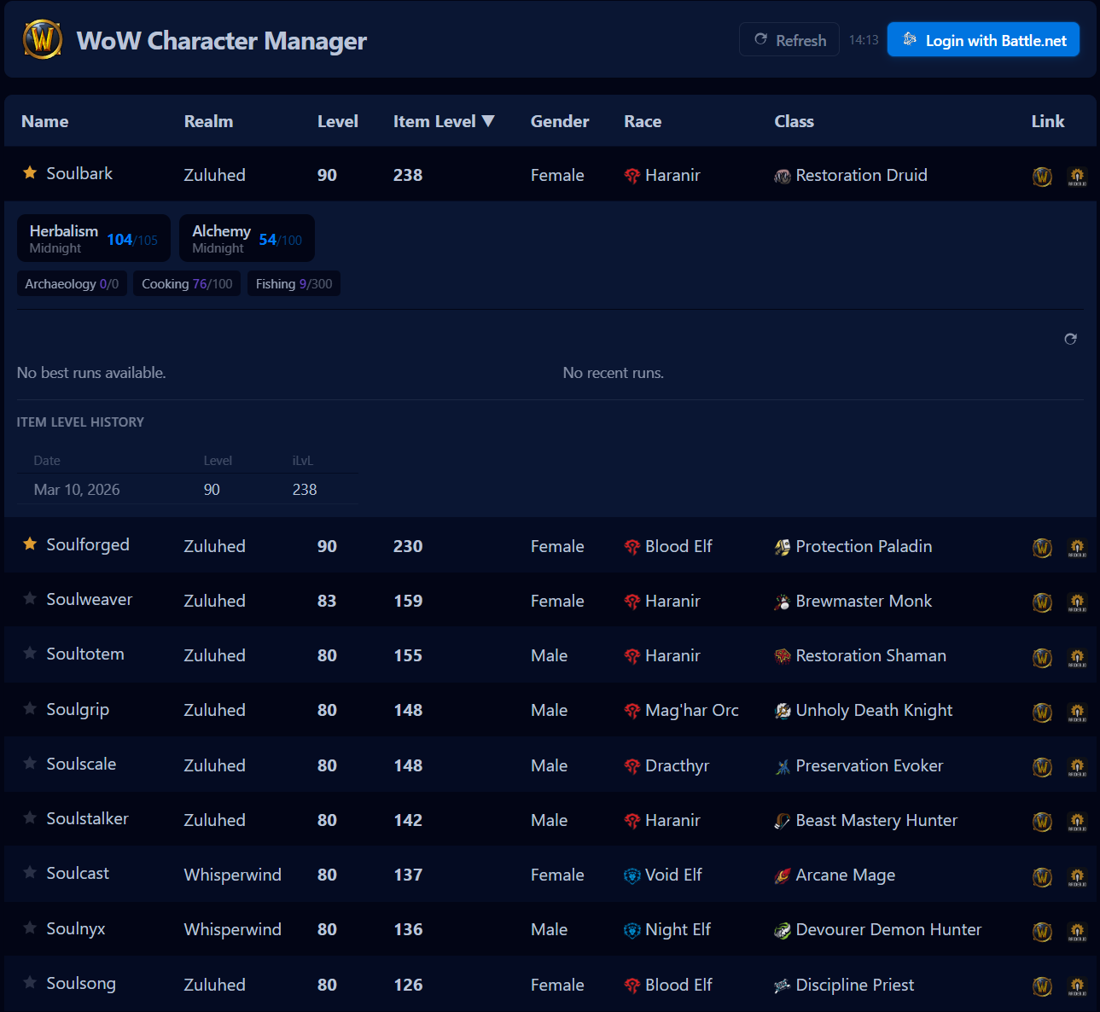Click the refresh runs icon in Soulbark's panel
This screenshot has height=1012, width=1100.
1071,339
